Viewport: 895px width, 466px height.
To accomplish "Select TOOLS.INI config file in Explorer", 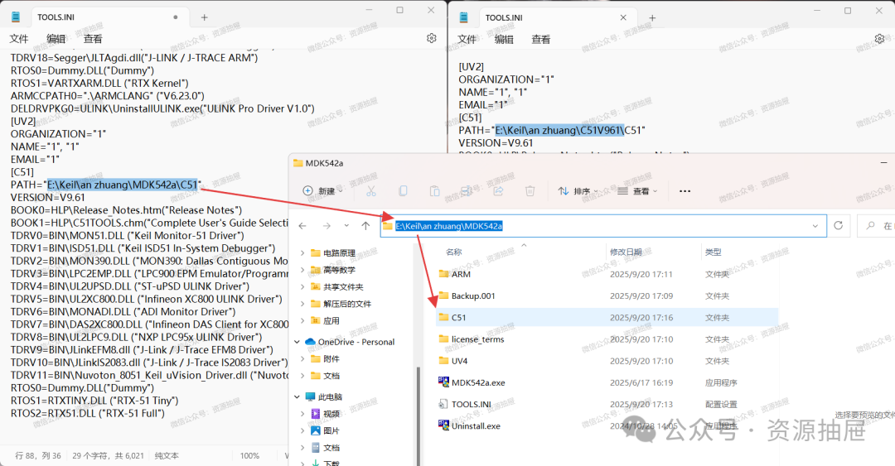I will tap(608, 405).
